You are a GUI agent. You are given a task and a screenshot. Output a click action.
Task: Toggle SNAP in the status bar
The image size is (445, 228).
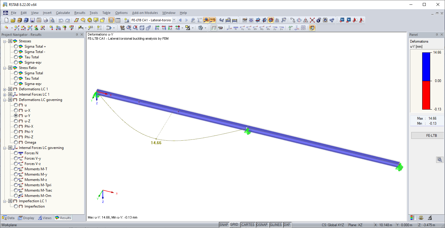pyautogui.click(x=224, y=224)
